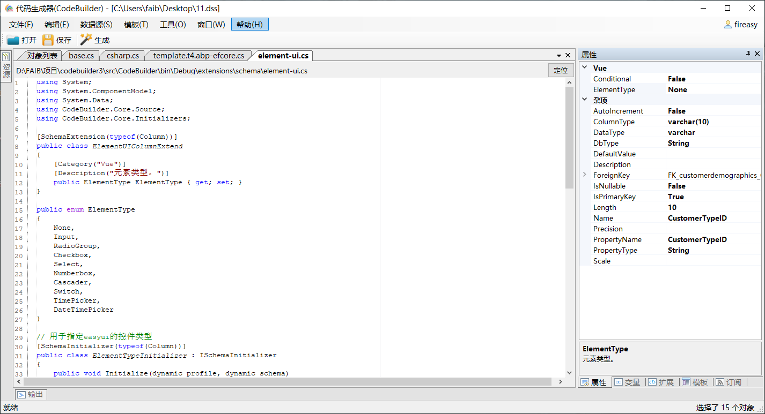The image size is (765, 414).
Task: Switch to the 扩展 bottom tab
Action: [x=661, y=382]
